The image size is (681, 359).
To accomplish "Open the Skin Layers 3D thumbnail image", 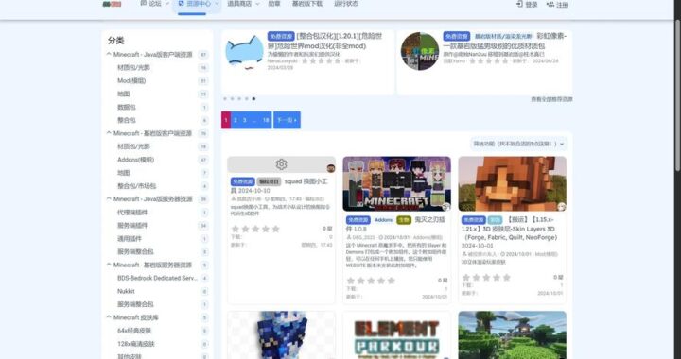I will coord(512,184).
